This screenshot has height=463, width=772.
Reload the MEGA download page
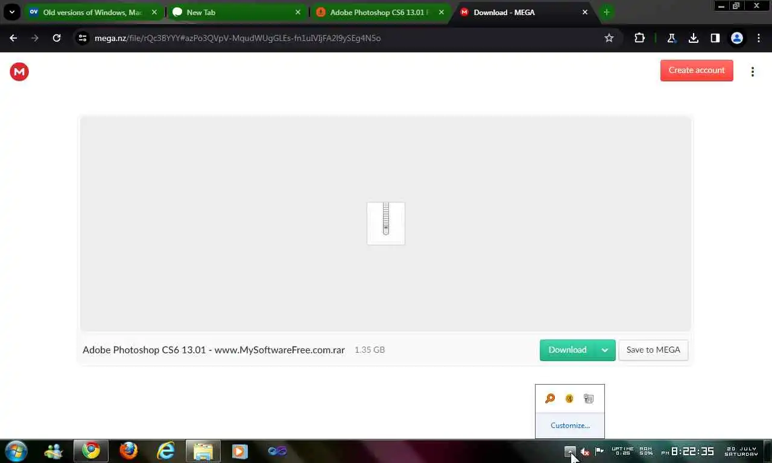pos(57,38)
